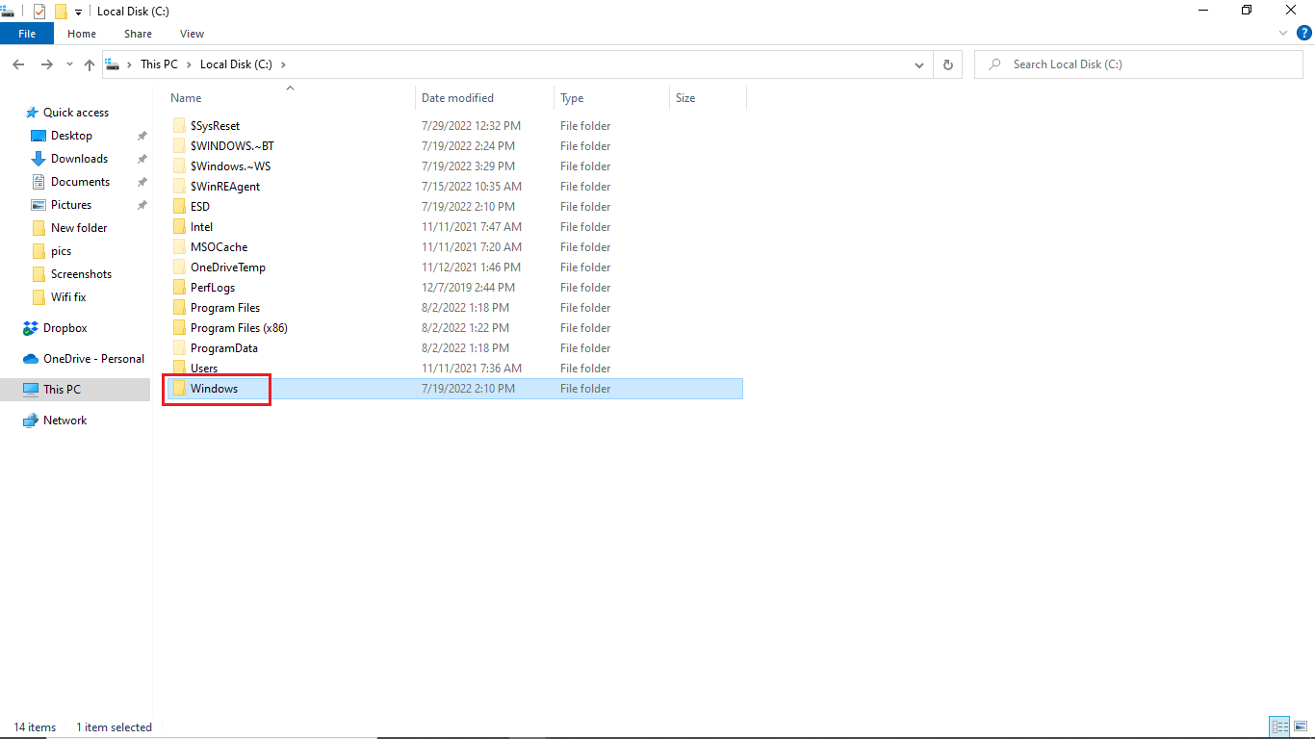
Task: Open Wifi fix folder in navigation pane
Action: pos(68,297)
